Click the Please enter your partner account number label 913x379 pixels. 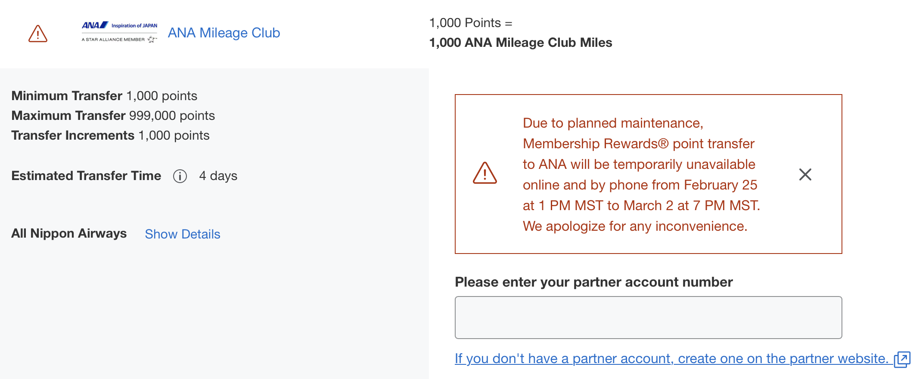point(593,282)
